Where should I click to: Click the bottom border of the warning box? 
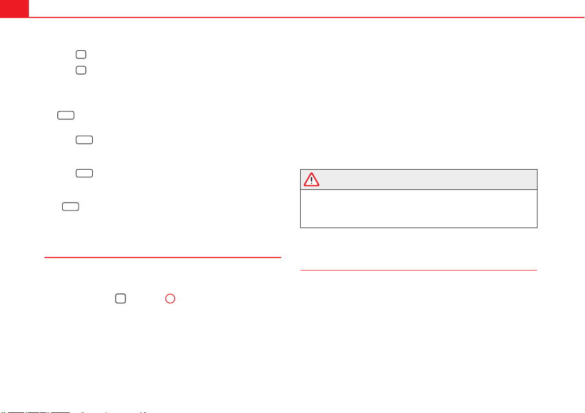click(x=419, y=228)
